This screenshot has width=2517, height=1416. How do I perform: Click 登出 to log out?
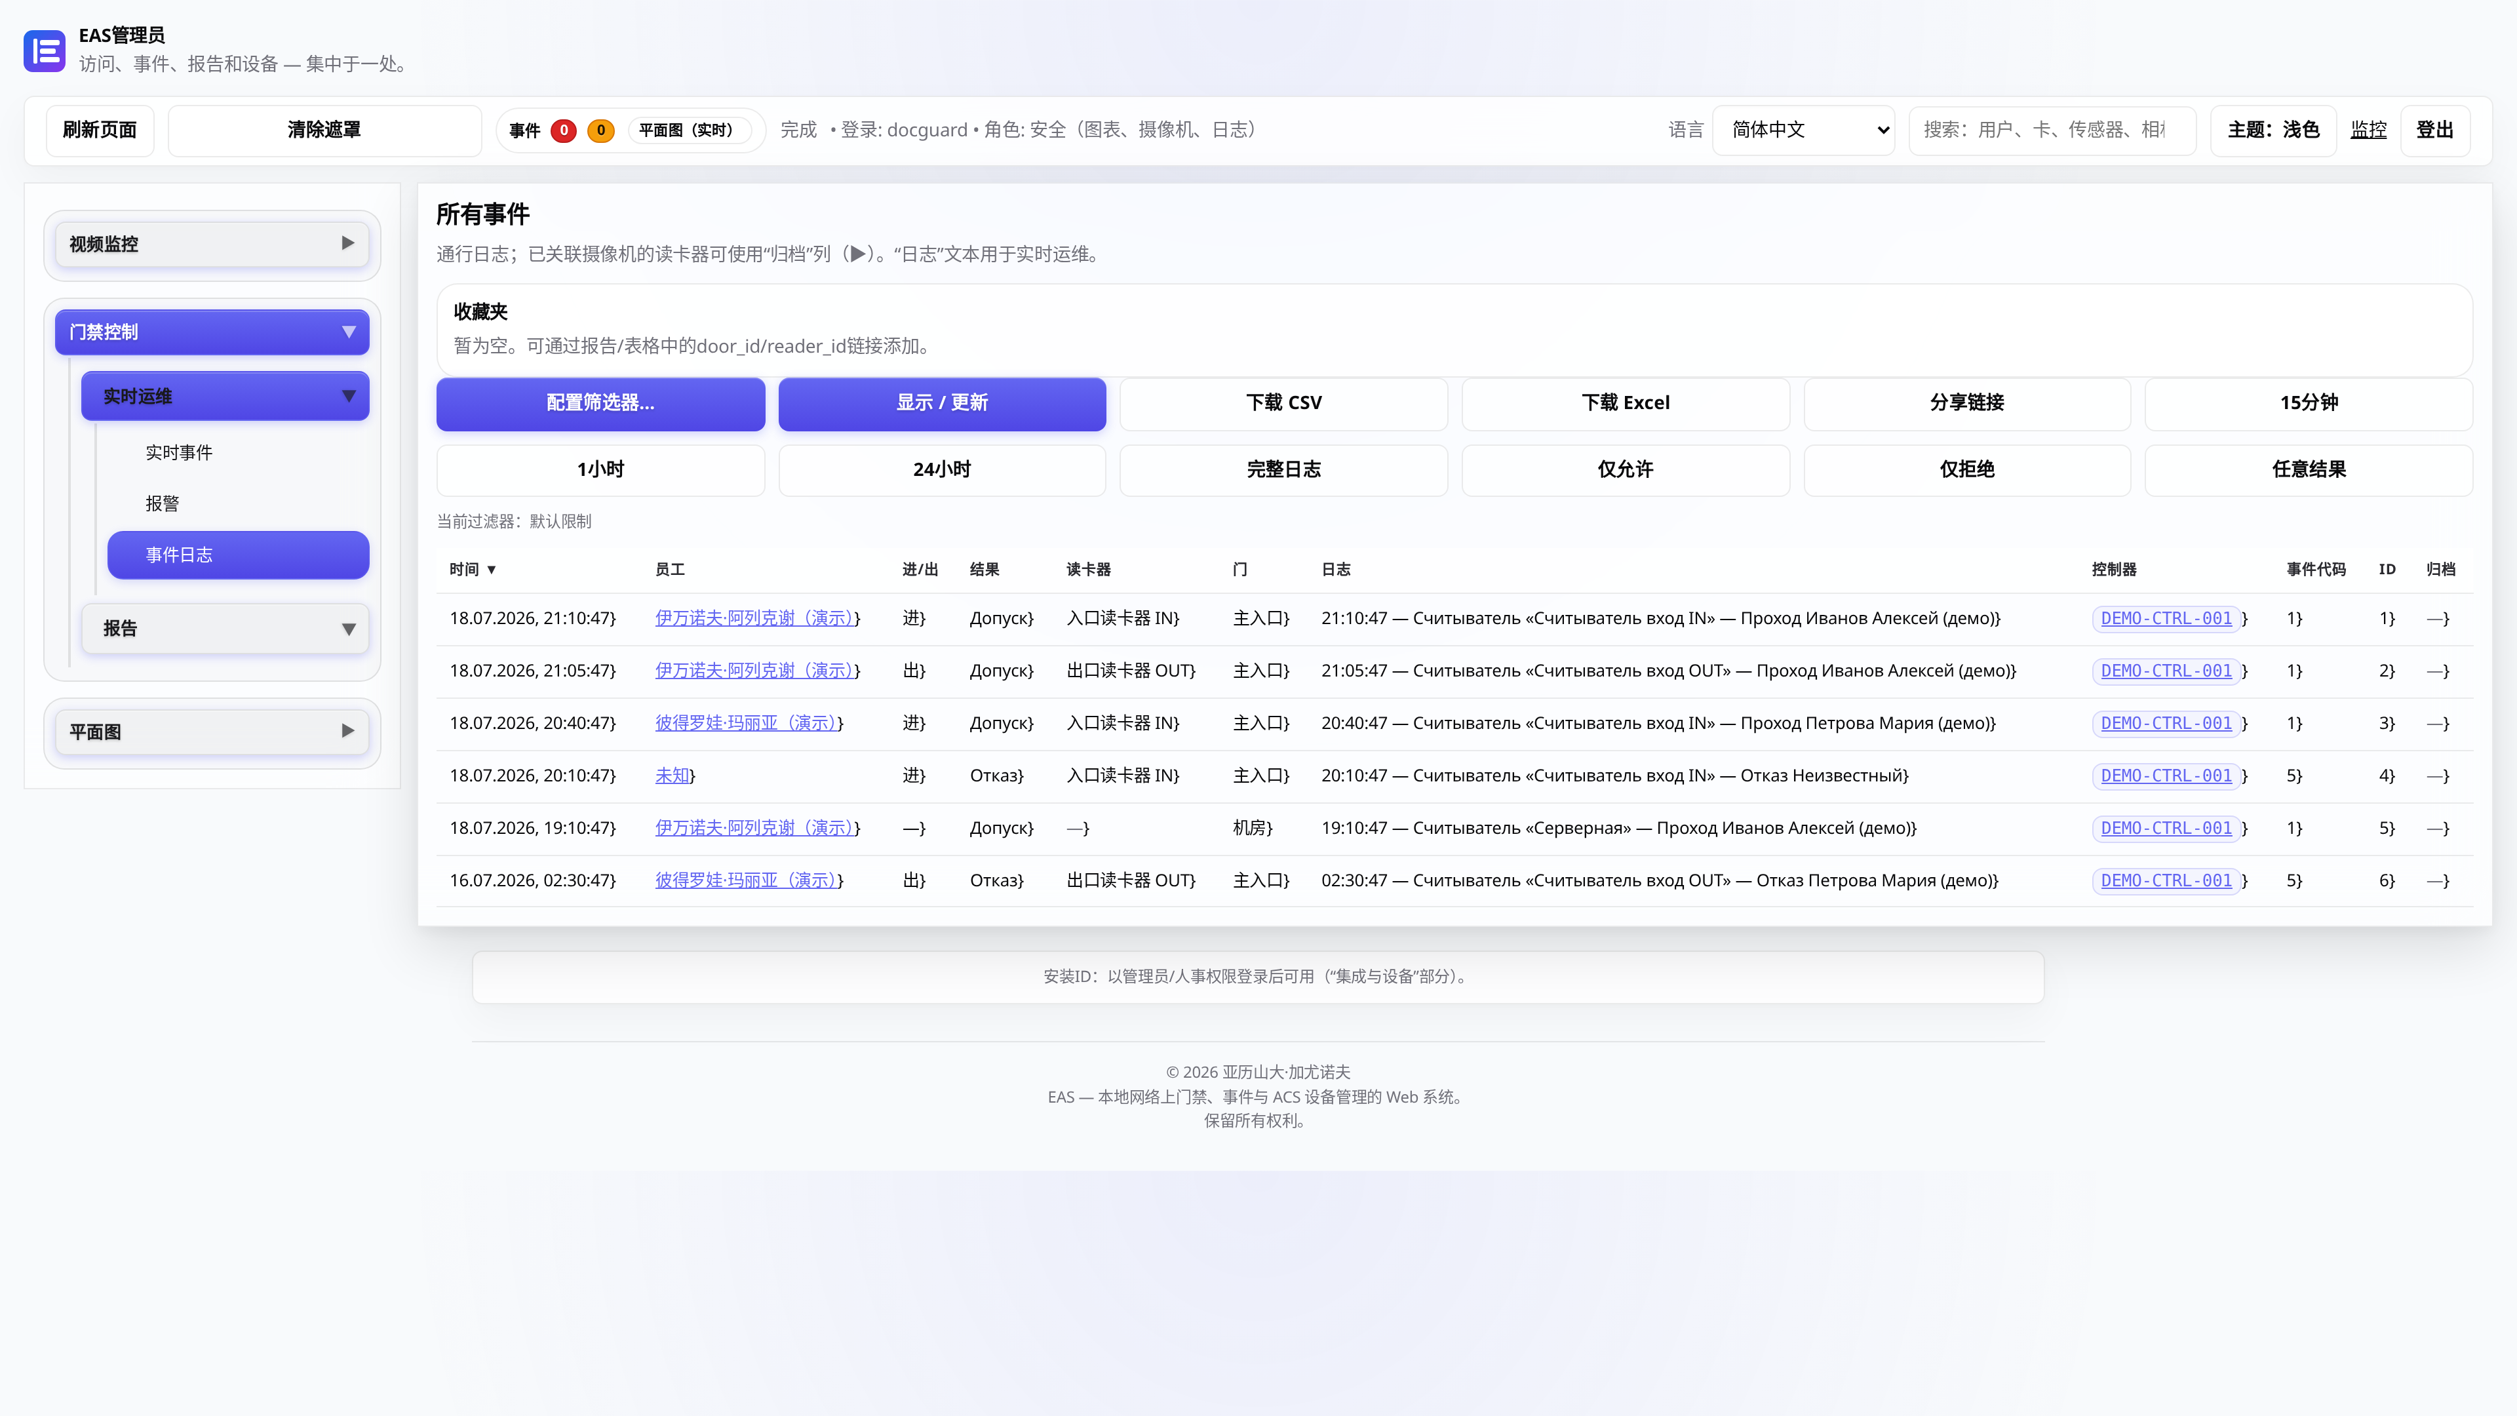(x=2435, y=130)
